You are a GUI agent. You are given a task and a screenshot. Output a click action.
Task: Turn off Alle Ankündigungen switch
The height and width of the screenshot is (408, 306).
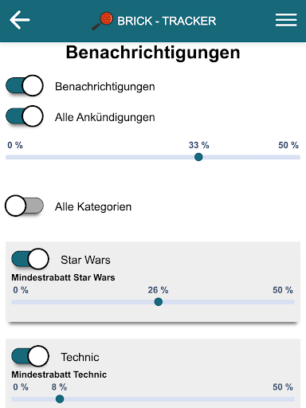pyautogui.click(x=25, y=116)
